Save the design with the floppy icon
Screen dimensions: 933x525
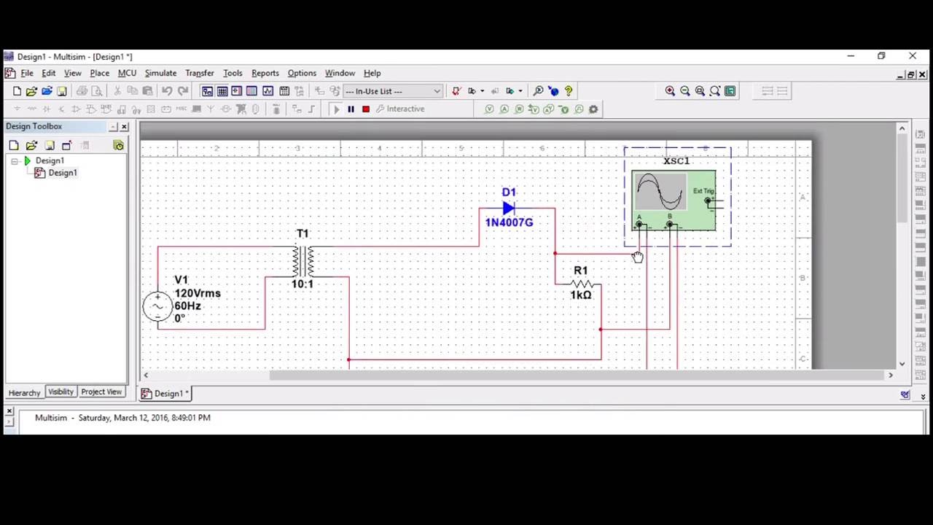click(62, 91)
